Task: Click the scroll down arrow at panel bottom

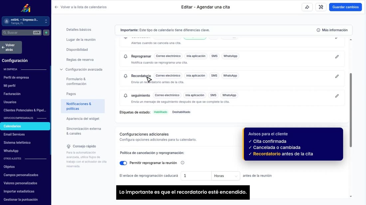Action: (351, 196)
